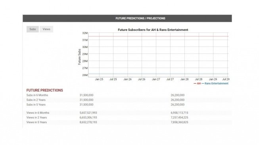Click the 5,657,521,993 views value
Screen dimensions: 259x145
point(88,113)
